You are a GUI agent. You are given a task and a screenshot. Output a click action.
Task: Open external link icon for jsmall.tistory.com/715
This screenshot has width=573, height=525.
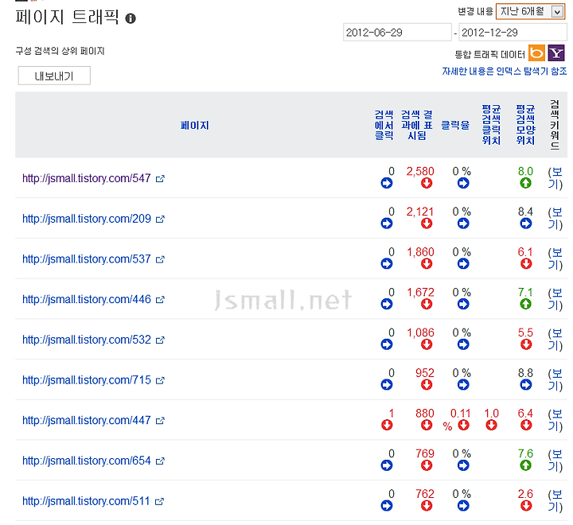point(160,380)
